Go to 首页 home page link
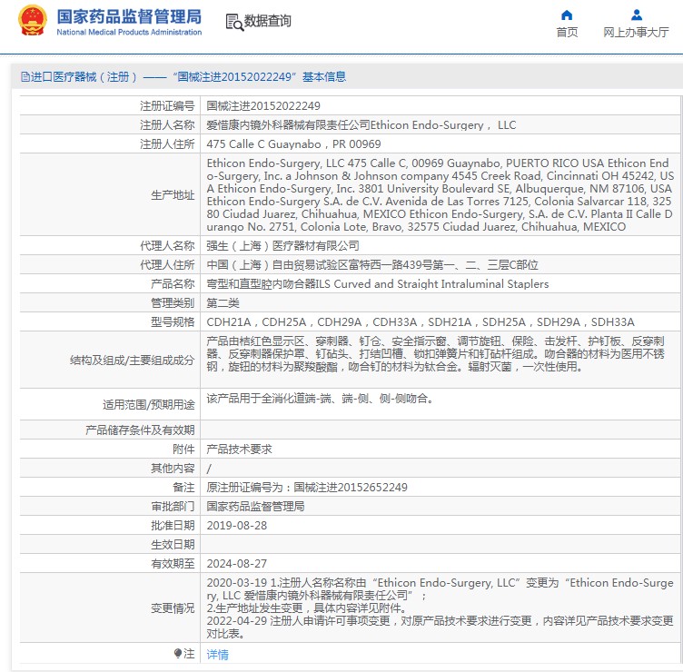The width and height of the screenshot is (683, 672). (x=567, y=32)
